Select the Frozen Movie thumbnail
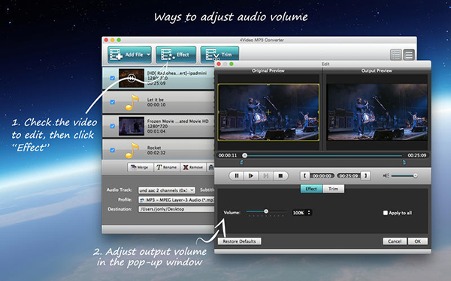Viewport: 451px width, 281px height. pyautogui.click(x=132, y=126)
